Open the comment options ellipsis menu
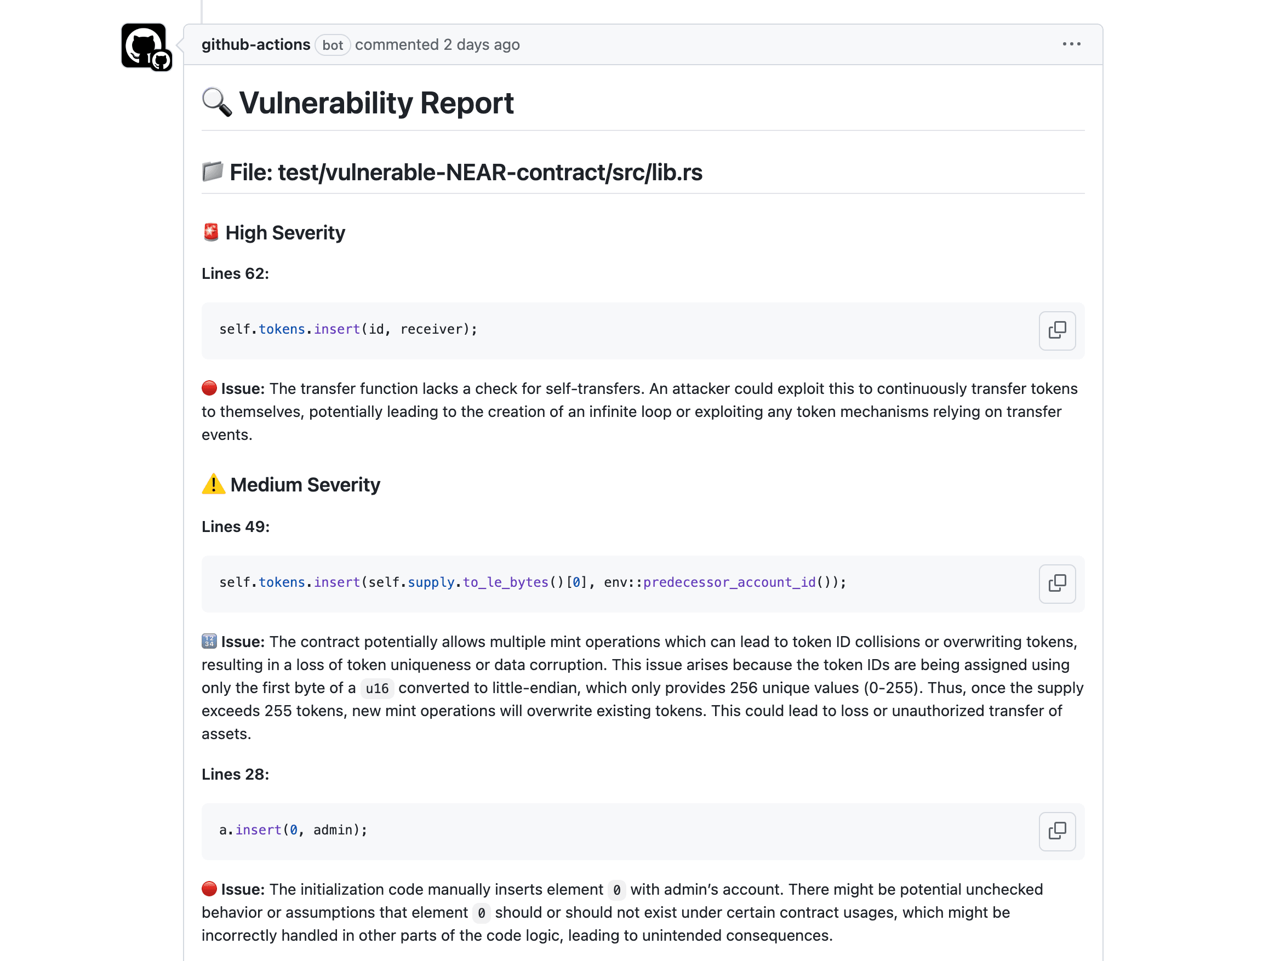Viewport: 1280px width, 961px height. tap(1071, 44)
